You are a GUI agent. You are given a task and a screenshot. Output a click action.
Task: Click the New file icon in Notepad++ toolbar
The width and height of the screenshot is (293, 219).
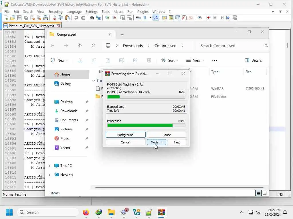[x=6, y=18]
